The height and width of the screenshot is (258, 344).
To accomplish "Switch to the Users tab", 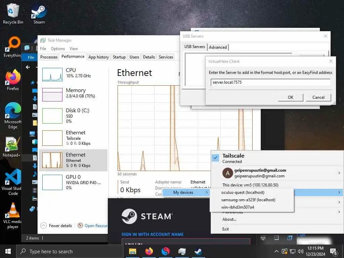I will click(x=134, y=57).
